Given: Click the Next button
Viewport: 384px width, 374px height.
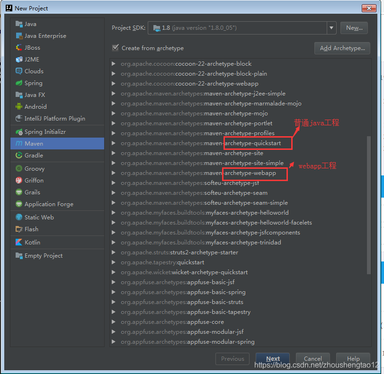Looking at the screenshot, I should pos(273,358).
